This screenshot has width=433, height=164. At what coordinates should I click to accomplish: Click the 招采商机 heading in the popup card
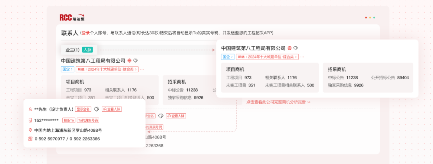pos(337,69)
